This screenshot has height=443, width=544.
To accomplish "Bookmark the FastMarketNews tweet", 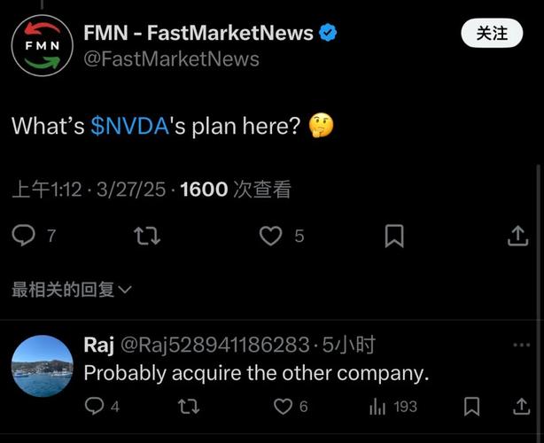I will 394,236.
